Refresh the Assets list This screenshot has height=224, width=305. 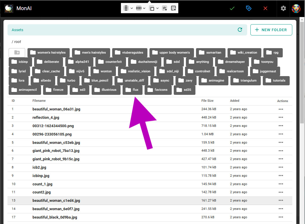tap(240, 30)
